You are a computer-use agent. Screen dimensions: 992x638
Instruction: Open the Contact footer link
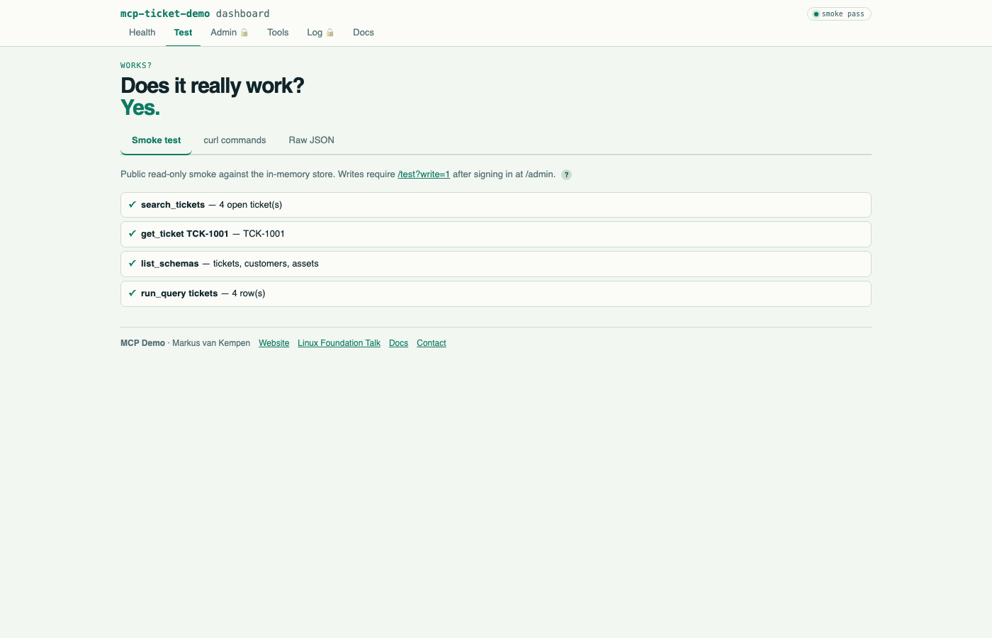431,343
